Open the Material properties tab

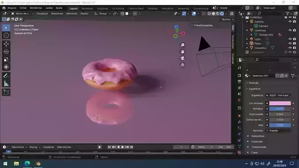(239, 153)
